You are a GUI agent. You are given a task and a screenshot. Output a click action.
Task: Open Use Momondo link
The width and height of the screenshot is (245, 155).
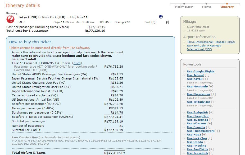[197, 87]
